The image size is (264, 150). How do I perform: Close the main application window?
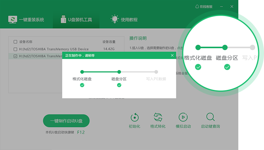pos(232,7)
